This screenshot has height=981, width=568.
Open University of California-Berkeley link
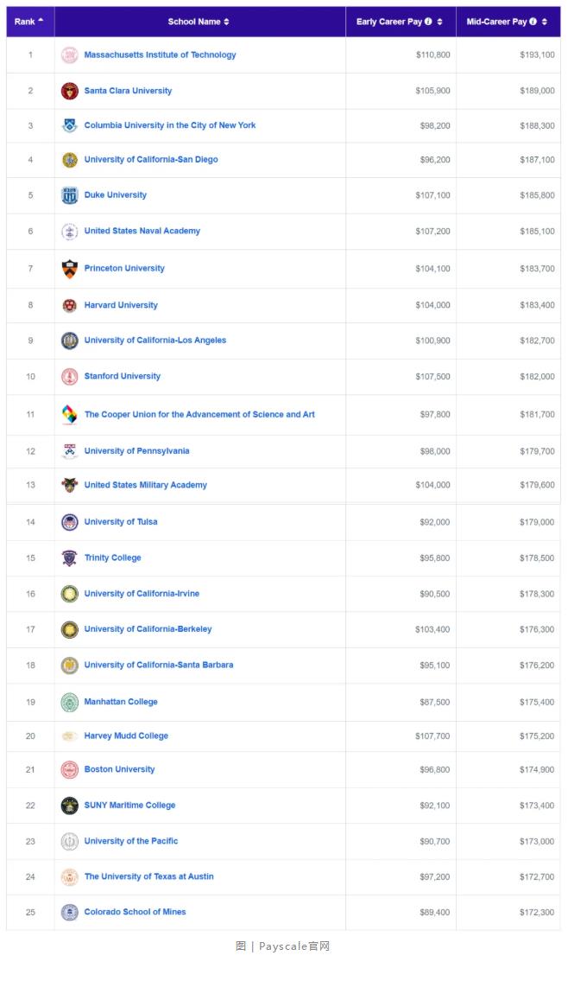click(x=148, y=629)
